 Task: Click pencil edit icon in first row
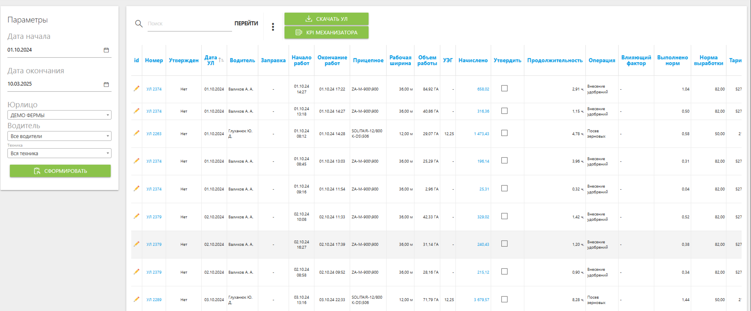coord(137,89)
